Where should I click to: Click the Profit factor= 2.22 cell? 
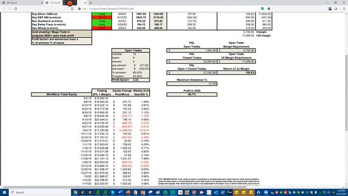pos(130,80)
